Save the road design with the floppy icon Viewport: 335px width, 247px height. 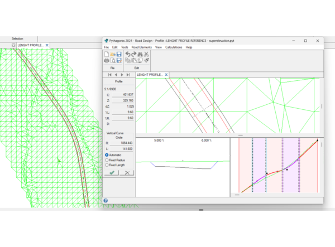(x=119, y=55)
